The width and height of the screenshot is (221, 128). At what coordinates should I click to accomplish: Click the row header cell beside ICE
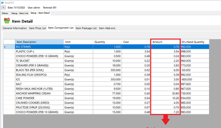pyautogui.click(x=9, y=79)
